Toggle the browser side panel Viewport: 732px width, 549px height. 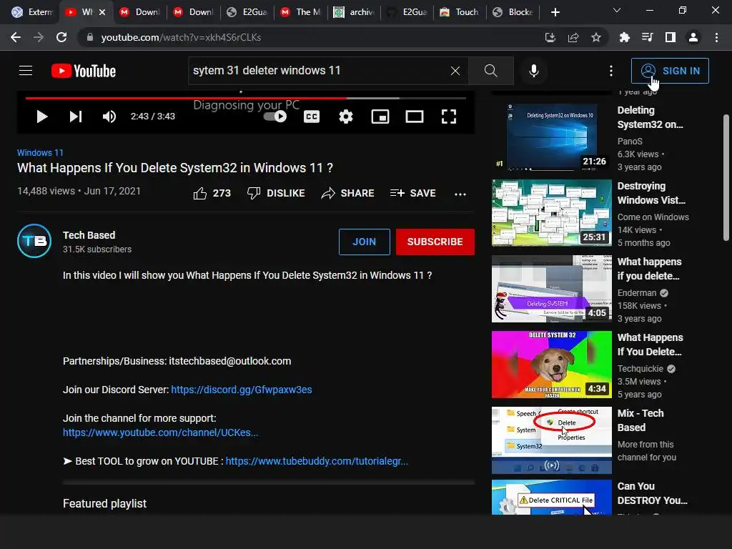pyautogui.click(x=671, y=37)
